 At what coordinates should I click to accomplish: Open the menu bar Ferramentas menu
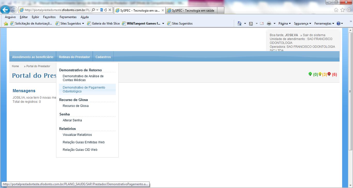(68, 17)
